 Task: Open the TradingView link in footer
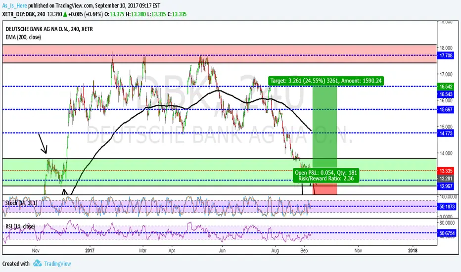click(x=57, y=264)
